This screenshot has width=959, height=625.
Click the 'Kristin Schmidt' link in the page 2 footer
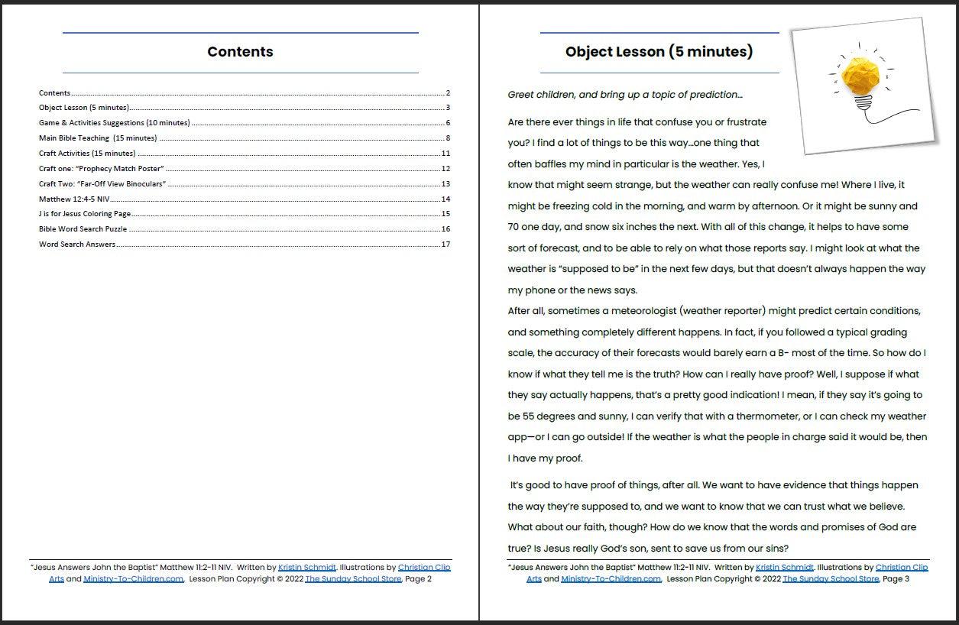point(307,568)
